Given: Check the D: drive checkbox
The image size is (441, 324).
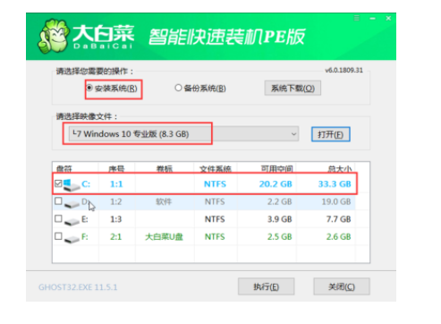Looking at the screenshot, I should coord(58,201).
